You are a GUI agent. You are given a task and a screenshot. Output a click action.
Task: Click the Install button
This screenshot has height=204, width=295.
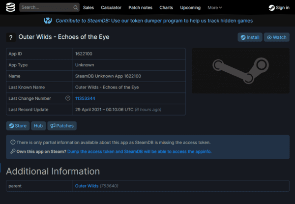[x=250, y=37]
